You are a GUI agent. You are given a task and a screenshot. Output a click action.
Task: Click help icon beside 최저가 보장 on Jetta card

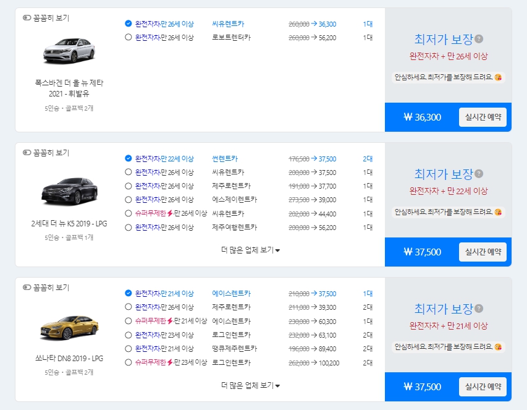[x=479, y=39]
